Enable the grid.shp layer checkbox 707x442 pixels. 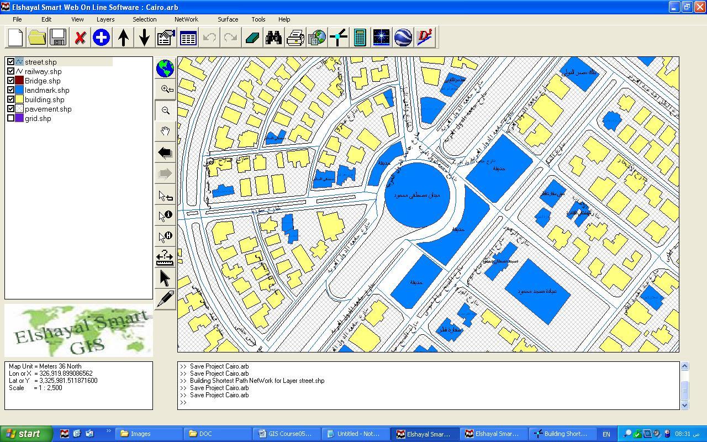[10, 118]
